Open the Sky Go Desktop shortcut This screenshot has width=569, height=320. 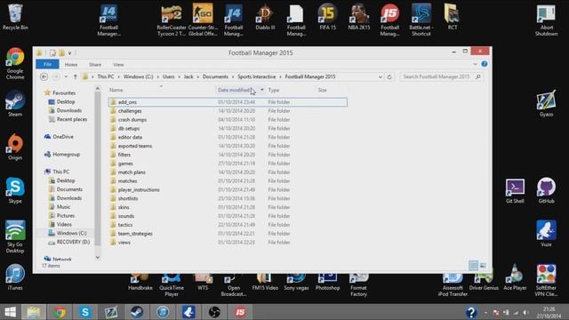coord(15,236)
